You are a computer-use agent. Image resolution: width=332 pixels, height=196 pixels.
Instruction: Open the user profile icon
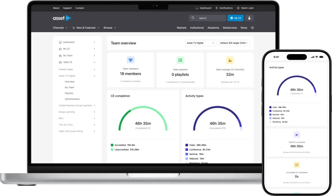click(249, 18)
